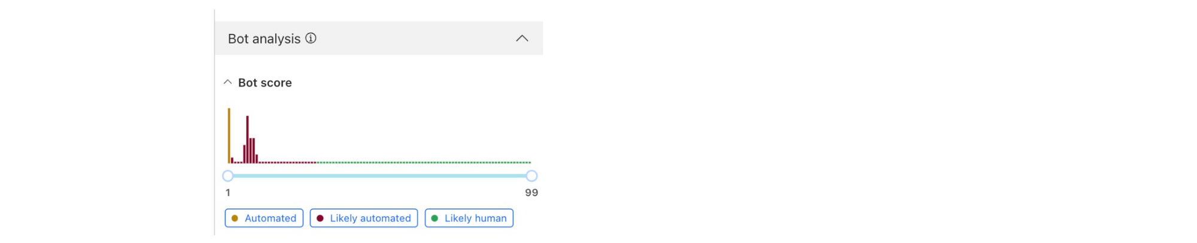The image size is (1197, 243).
Task: Toggle the Automated filter chip
Action: 264,218
